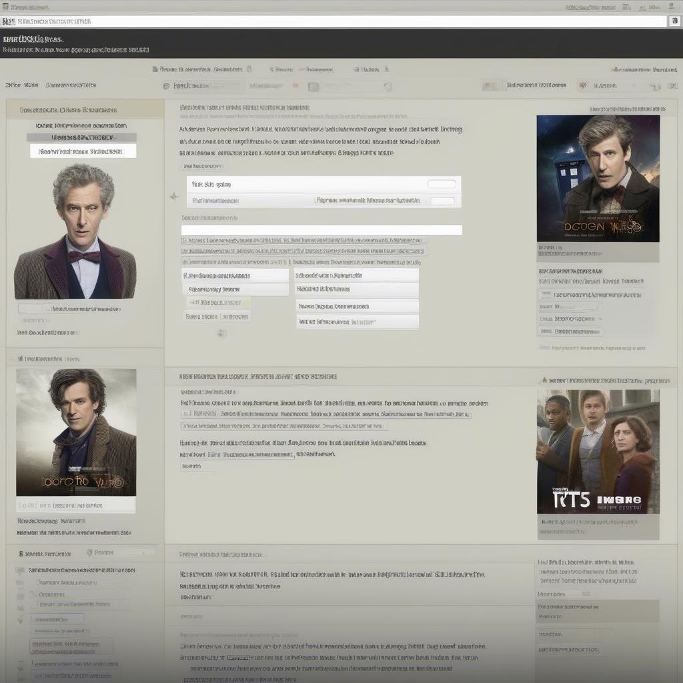Select the gray highlighted item in the left sidebar
683x683 pixels.
pyautogui.click(x=80, y=137)
